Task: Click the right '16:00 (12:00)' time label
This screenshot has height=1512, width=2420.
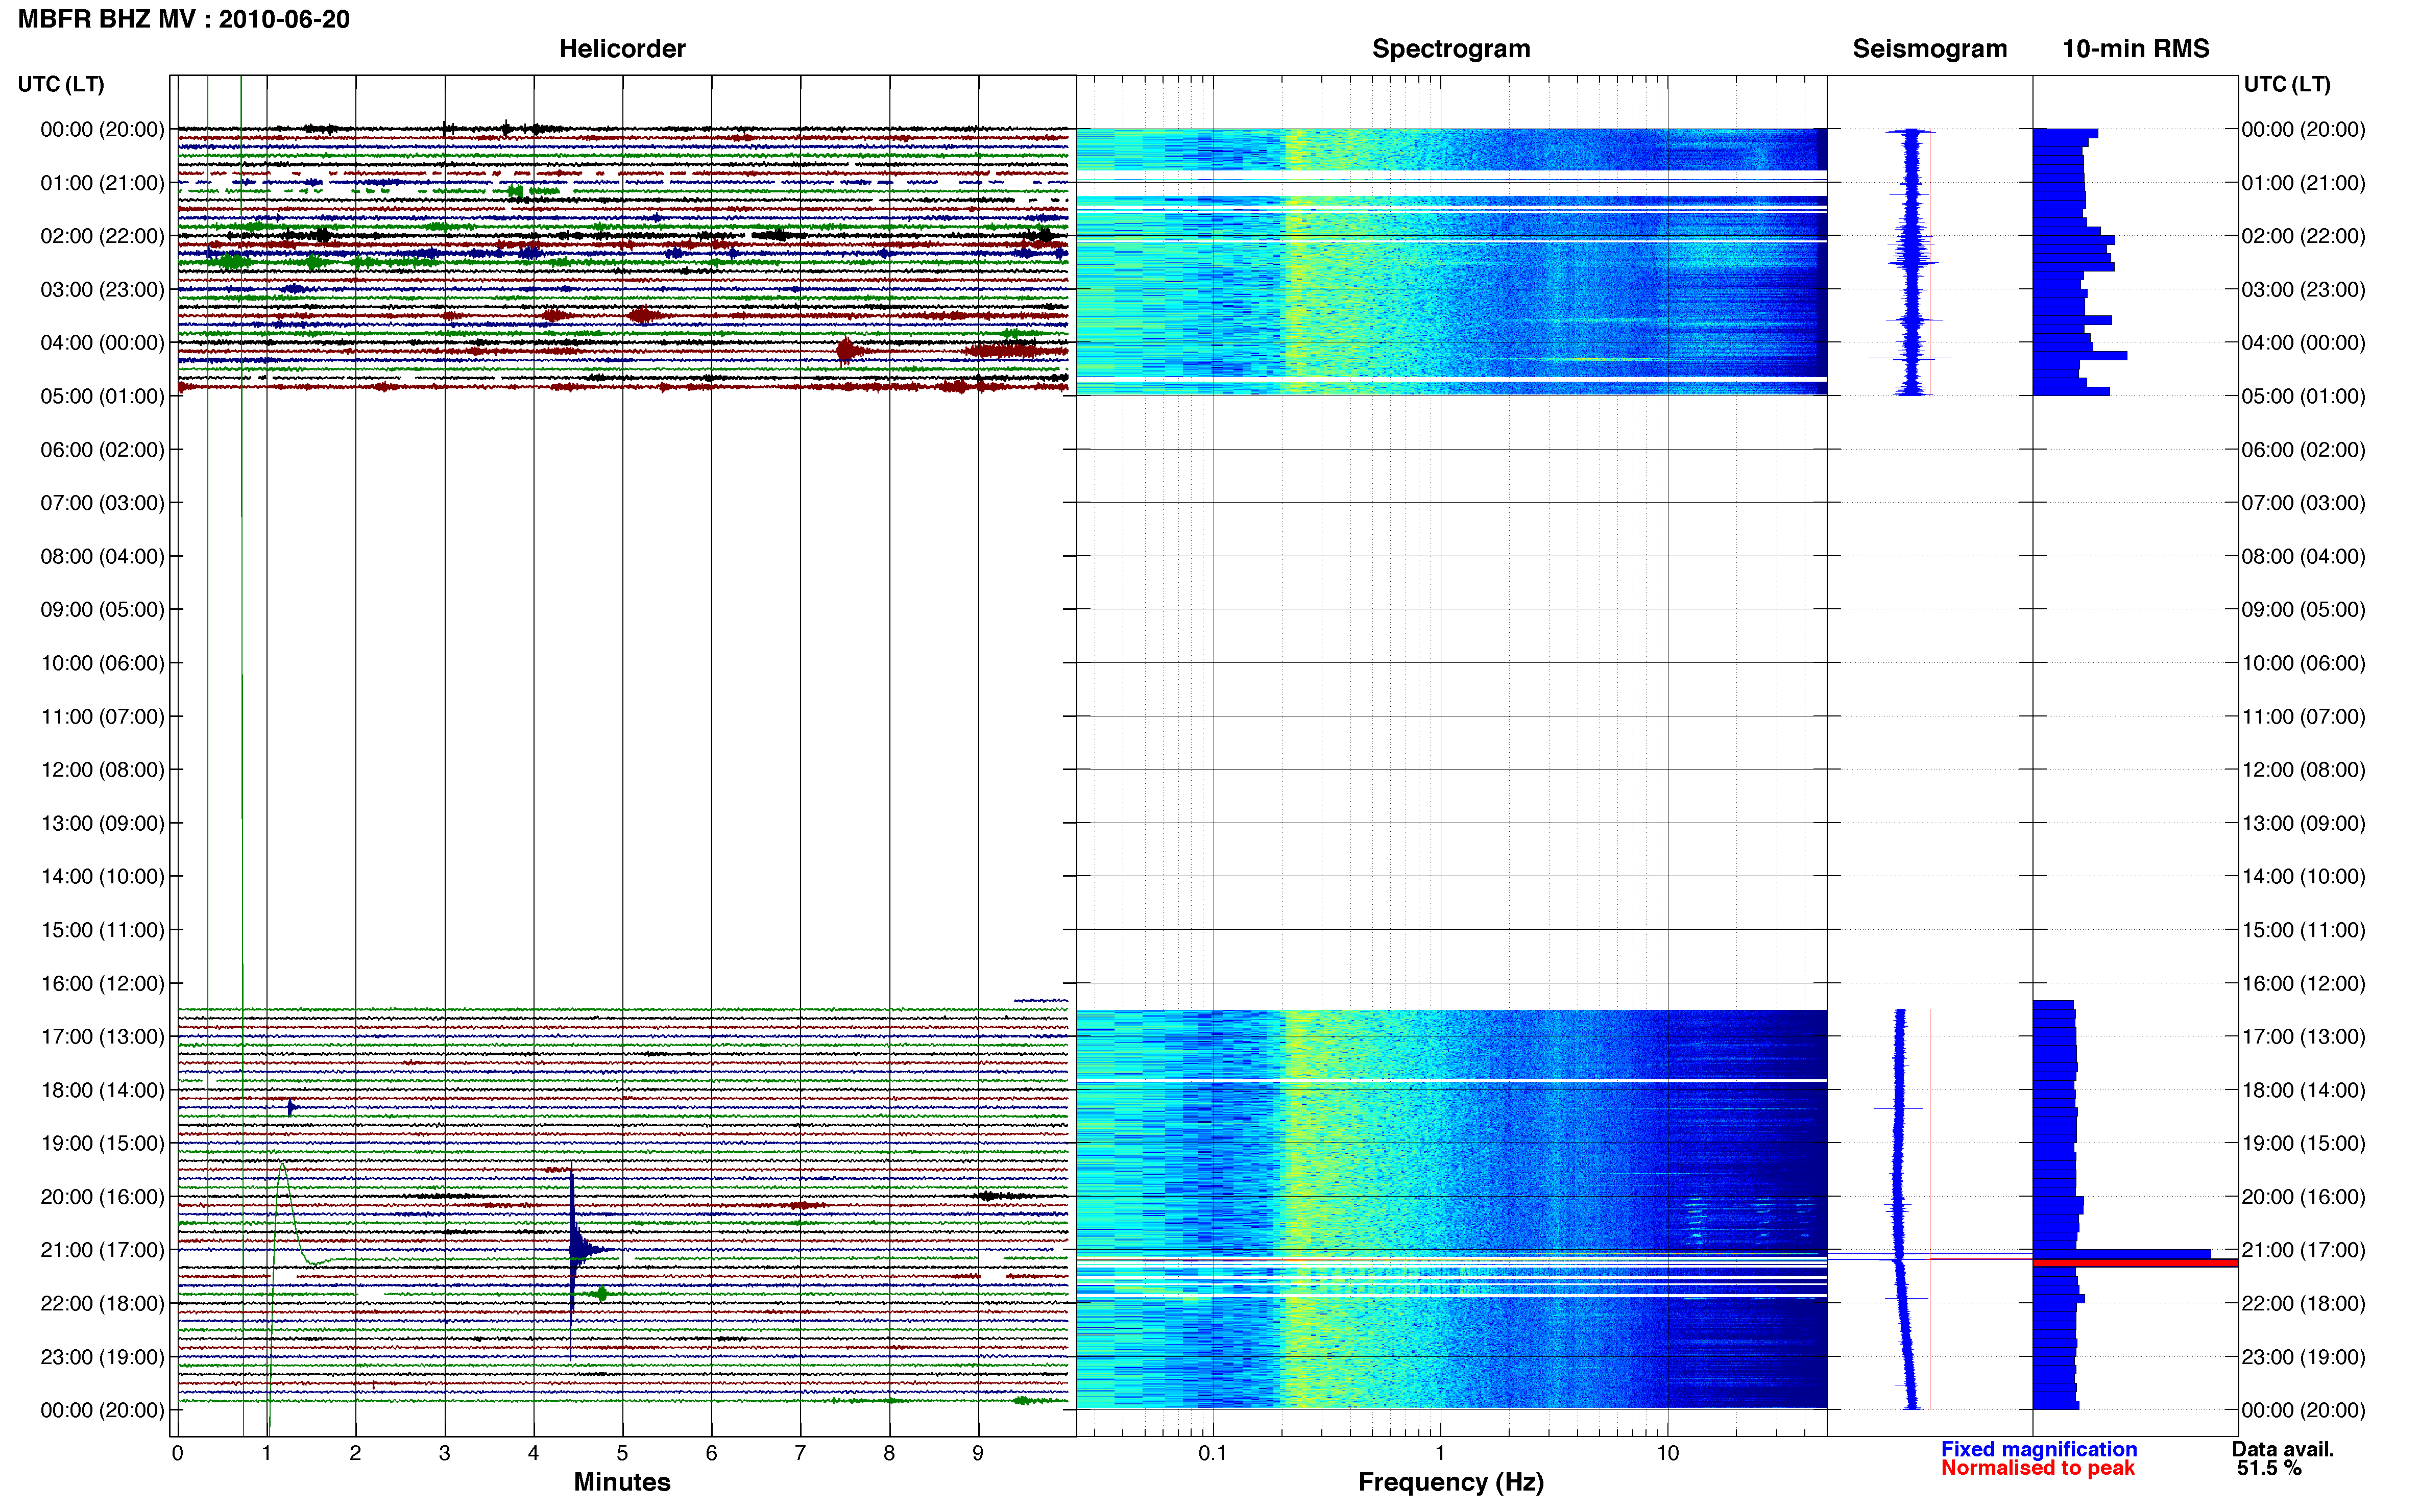Action: click(x=2303, y=983)
